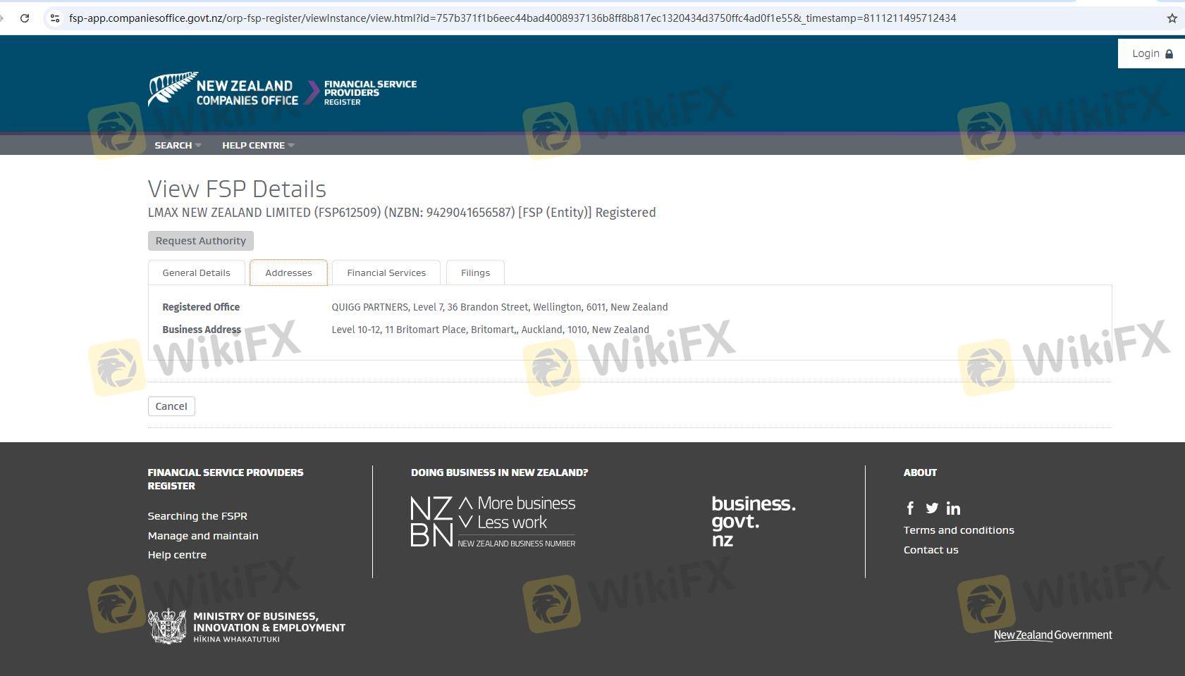Switch to the Financial Services tab

tap(386, 273)
